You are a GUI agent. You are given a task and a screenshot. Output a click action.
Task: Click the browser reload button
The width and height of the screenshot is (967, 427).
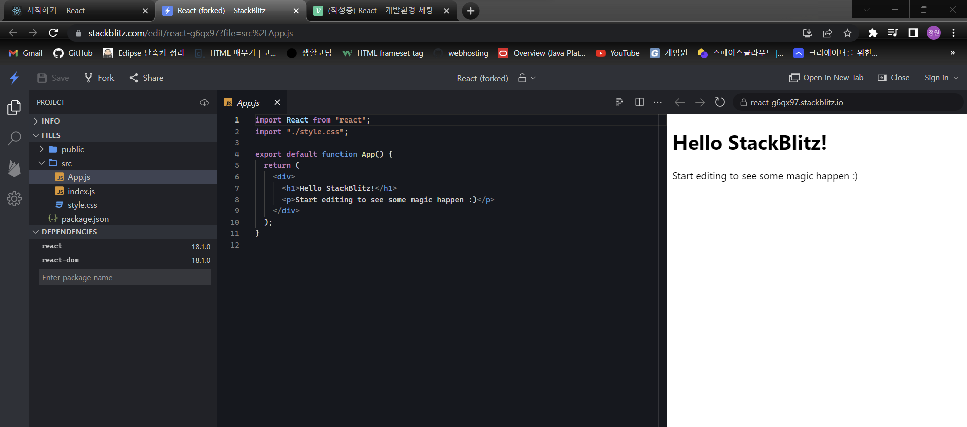tap(53, 33)
